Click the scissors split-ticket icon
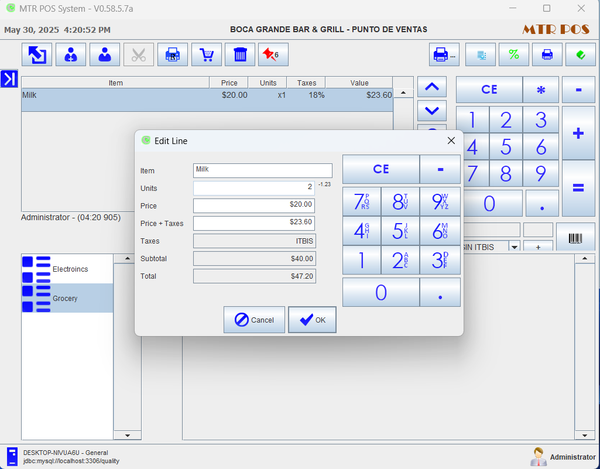 139,55
